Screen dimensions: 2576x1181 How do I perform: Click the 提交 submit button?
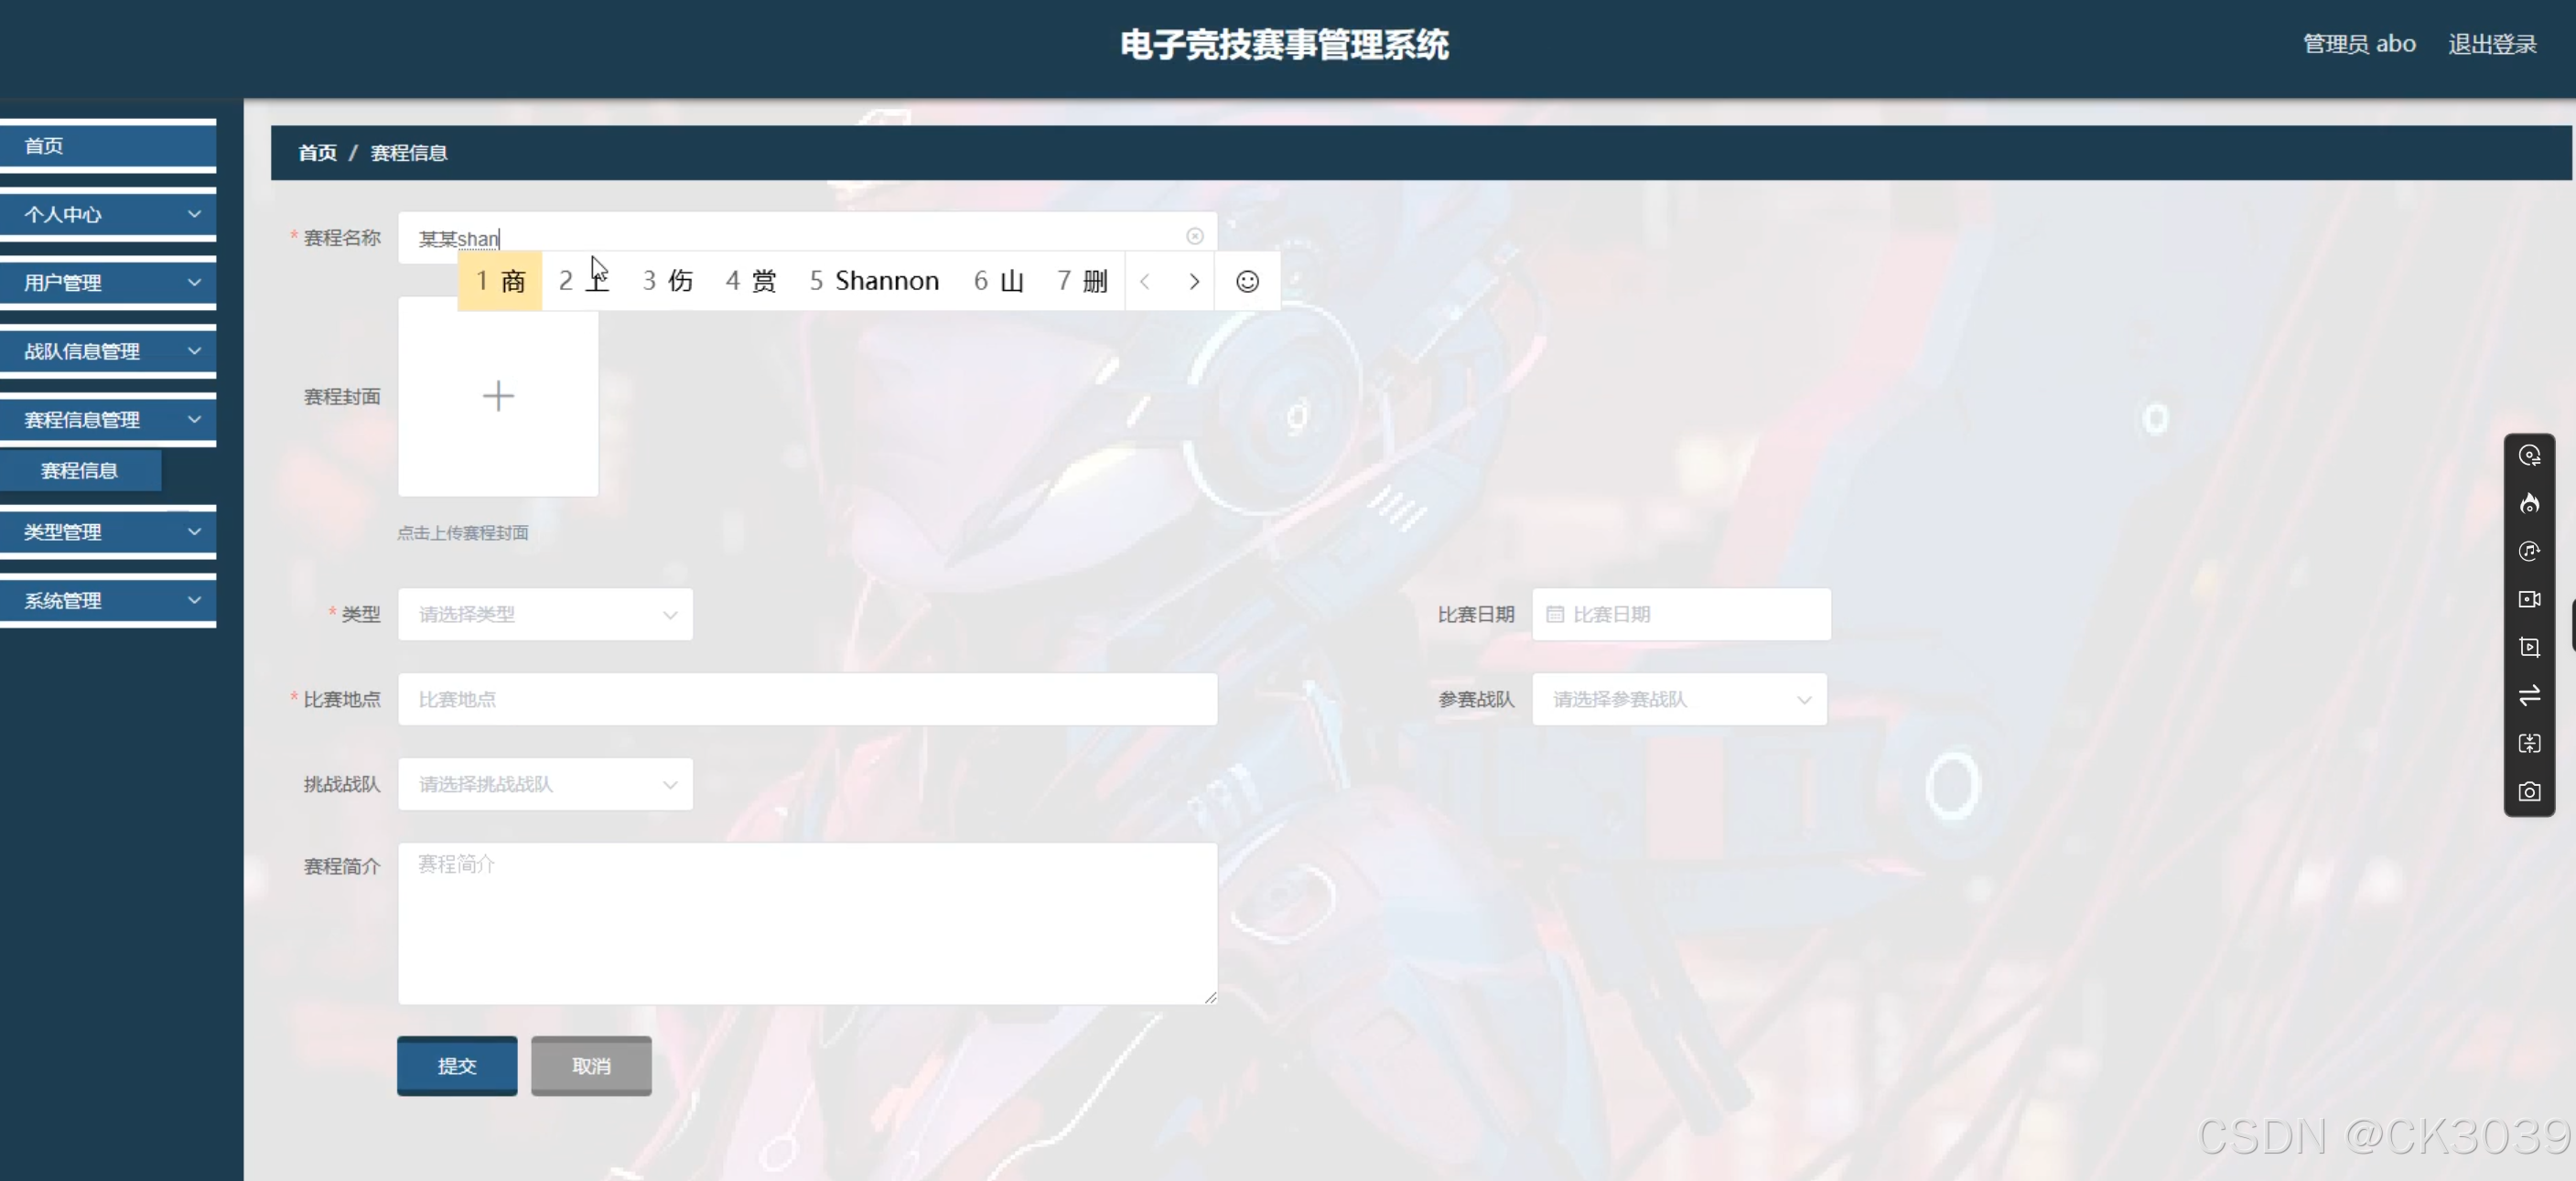pos(457,1065)
